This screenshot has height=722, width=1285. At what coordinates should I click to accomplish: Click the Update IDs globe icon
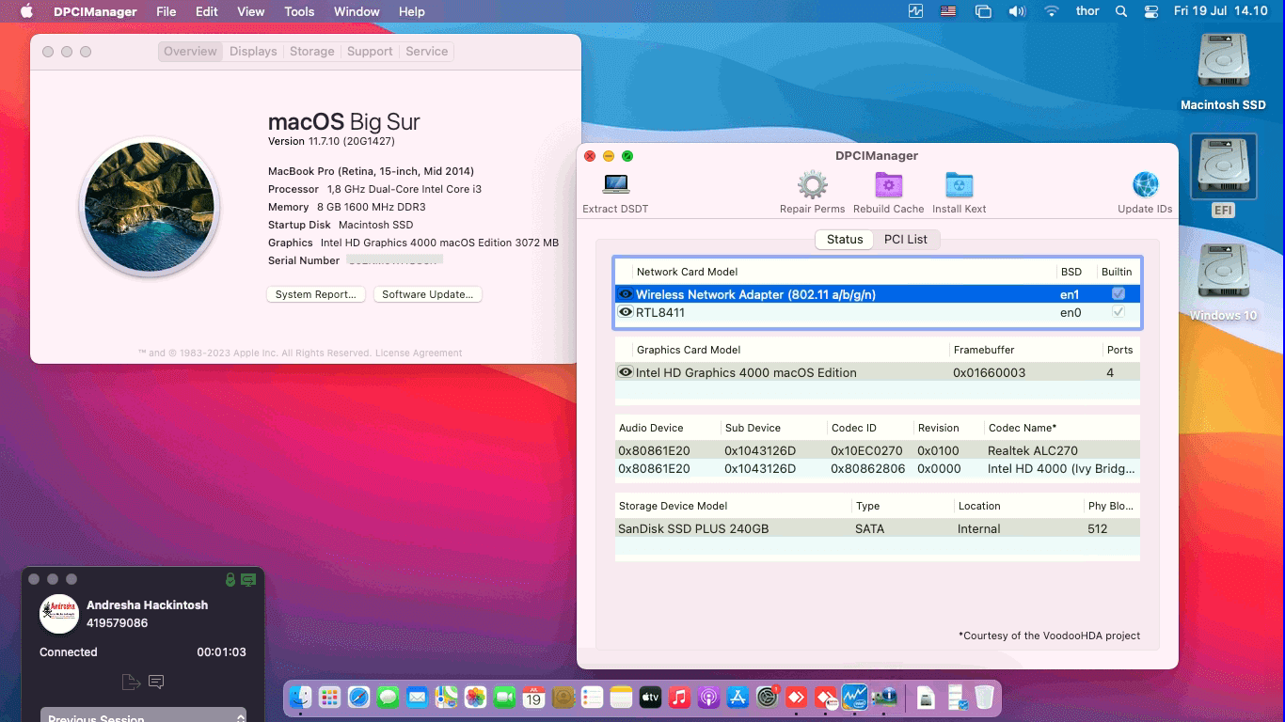click(x=1145, y=184)
